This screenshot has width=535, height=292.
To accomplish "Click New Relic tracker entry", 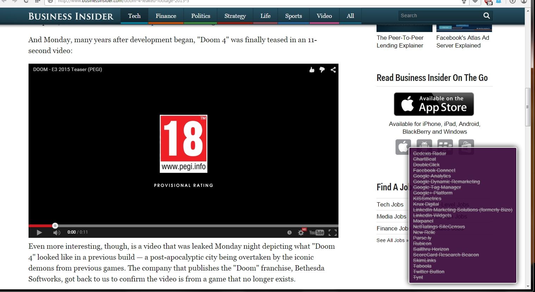I will pos(424,232).
